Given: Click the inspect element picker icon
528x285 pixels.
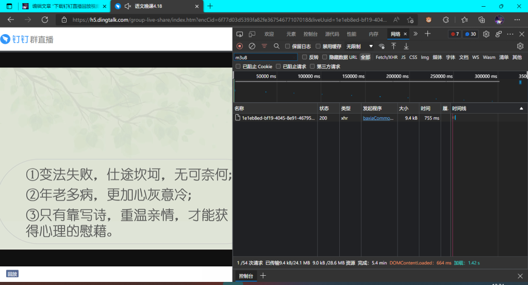Looking at the screenshot, I should click(240, 34).
